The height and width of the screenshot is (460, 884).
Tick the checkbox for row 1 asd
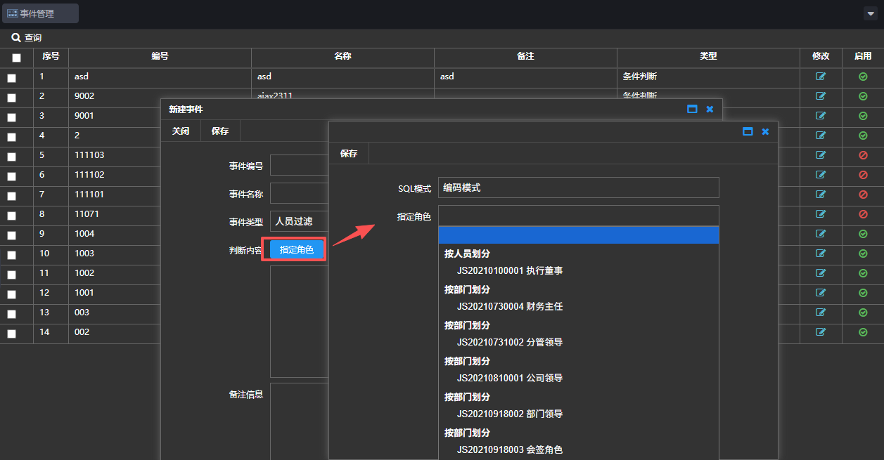11,78
